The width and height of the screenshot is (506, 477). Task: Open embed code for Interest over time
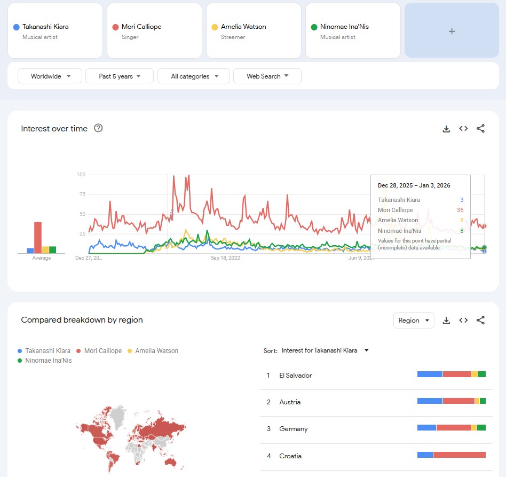(x=463, y=129)
